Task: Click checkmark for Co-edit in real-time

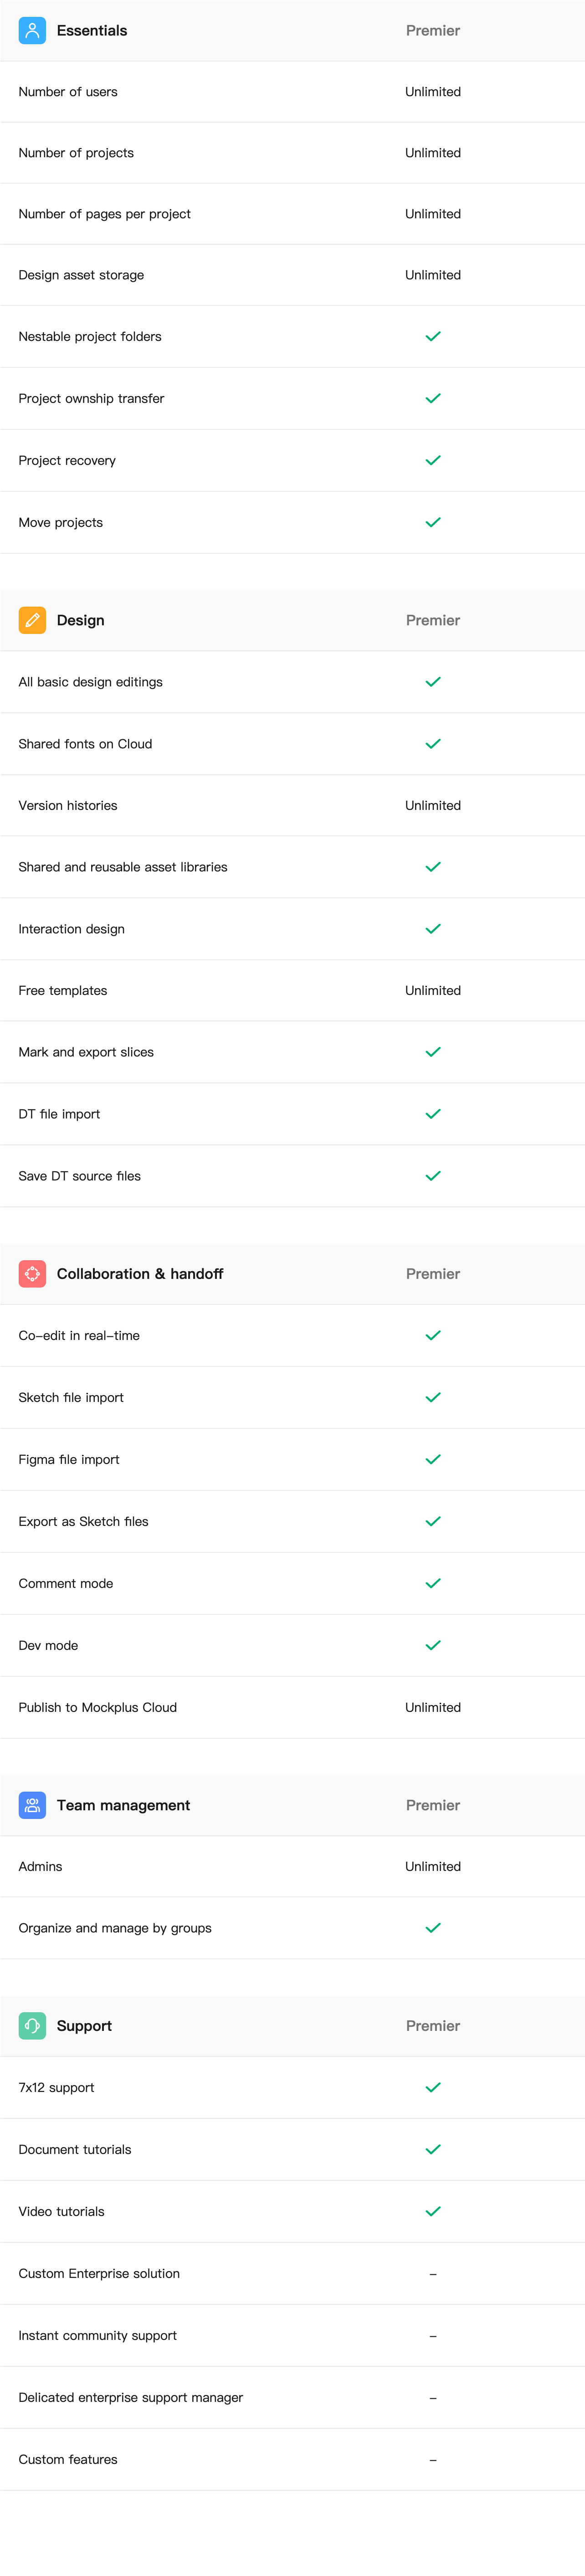Action: pos(433,1335)
